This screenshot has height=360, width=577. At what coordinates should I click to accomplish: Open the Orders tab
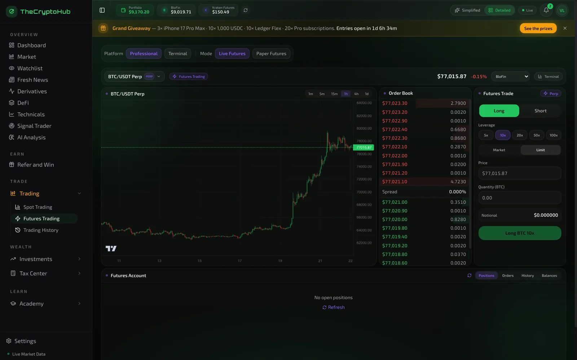508,275
